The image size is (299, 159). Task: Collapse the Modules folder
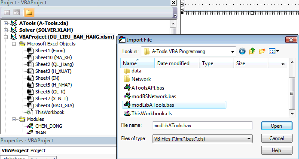coord(14,119)
